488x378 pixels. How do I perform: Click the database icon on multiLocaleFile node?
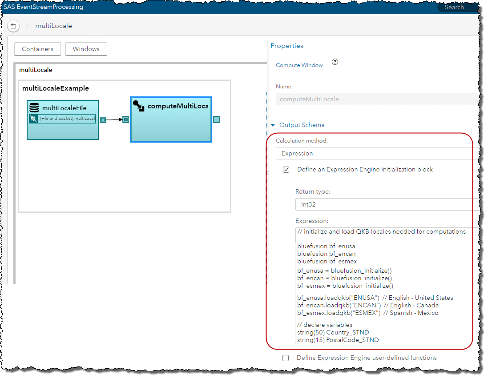pyautogui.click(x=34, y=108)
